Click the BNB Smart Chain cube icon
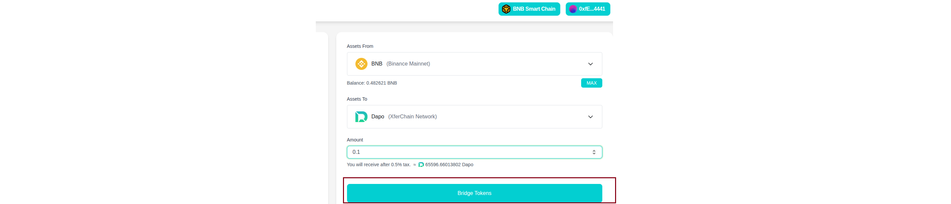Image resolution: width=951 pixels, height=204 pixels. 506,9
